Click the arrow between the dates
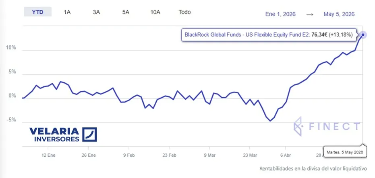 [x=310, y=14]
